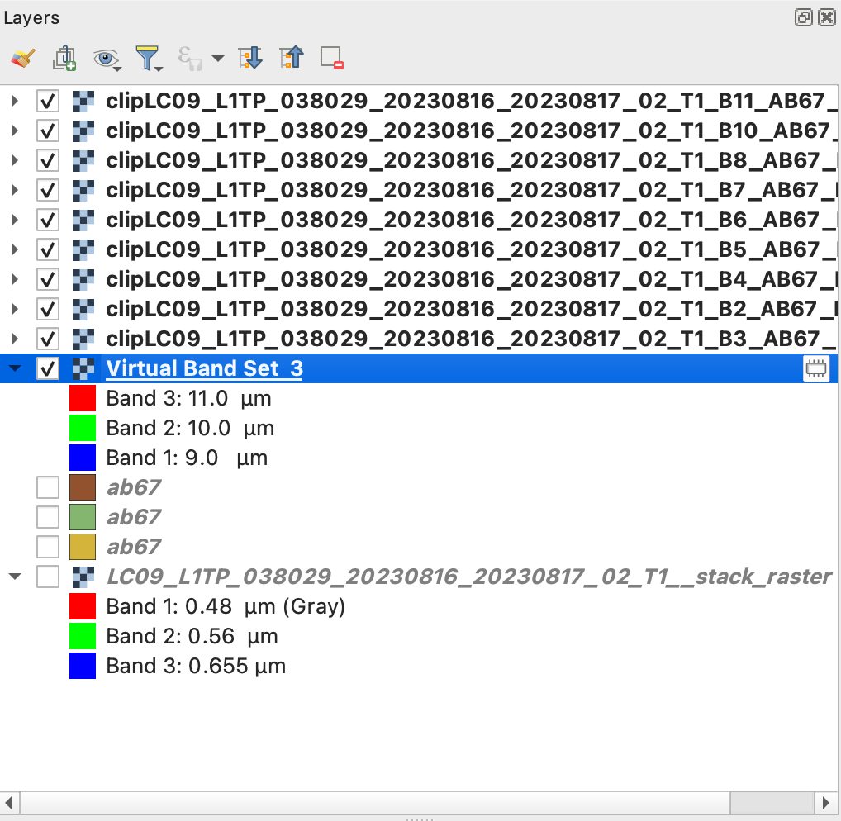This screenshot has width=841, height=821.
Task: Expand the B7 layer tree node
Action: coord(15,190)
